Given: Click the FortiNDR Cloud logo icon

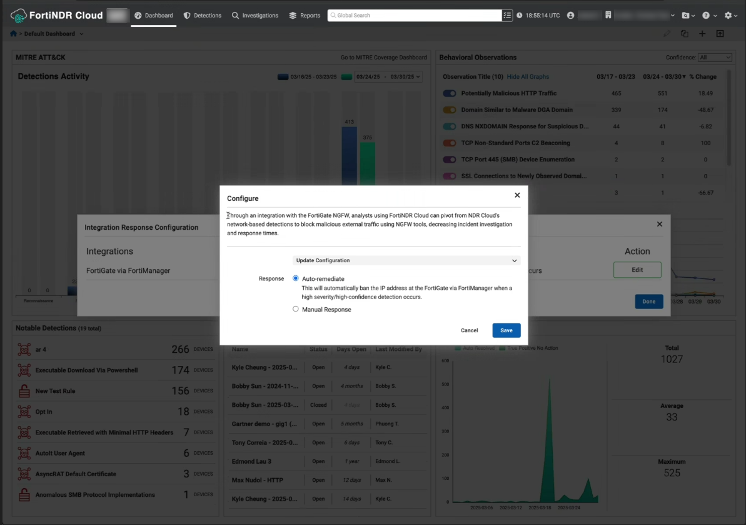Looking at the screenshot, I should [x=19, y=15].
